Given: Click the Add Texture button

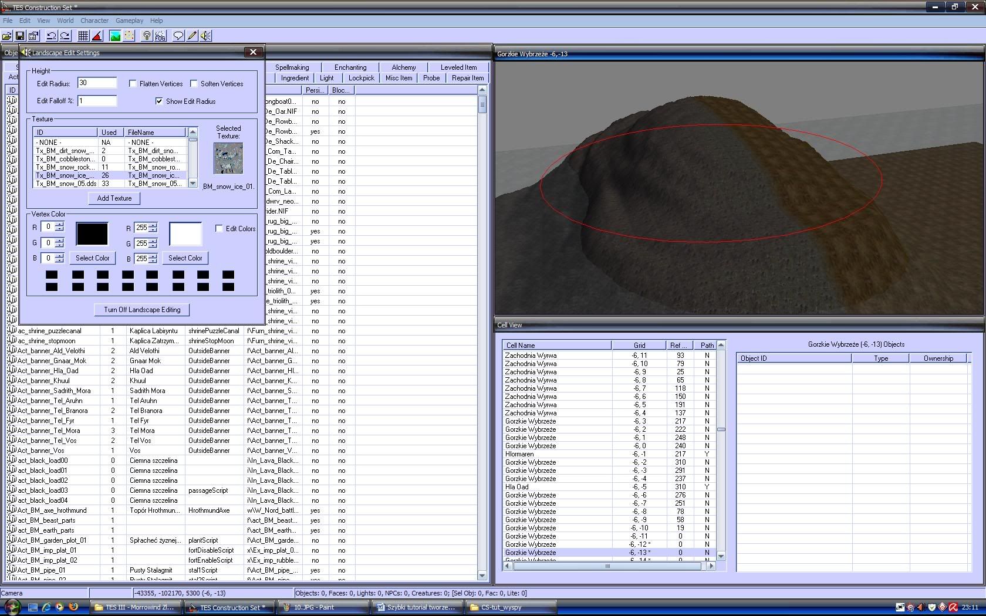Looking at the screenshot, I should point(114,198).
